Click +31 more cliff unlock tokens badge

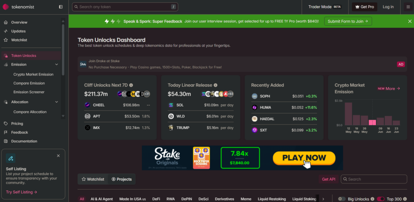(x=147, y=94)
